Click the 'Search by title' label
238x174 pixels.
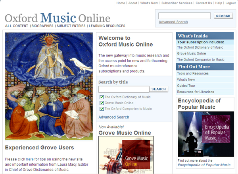(x=113, y=82)
